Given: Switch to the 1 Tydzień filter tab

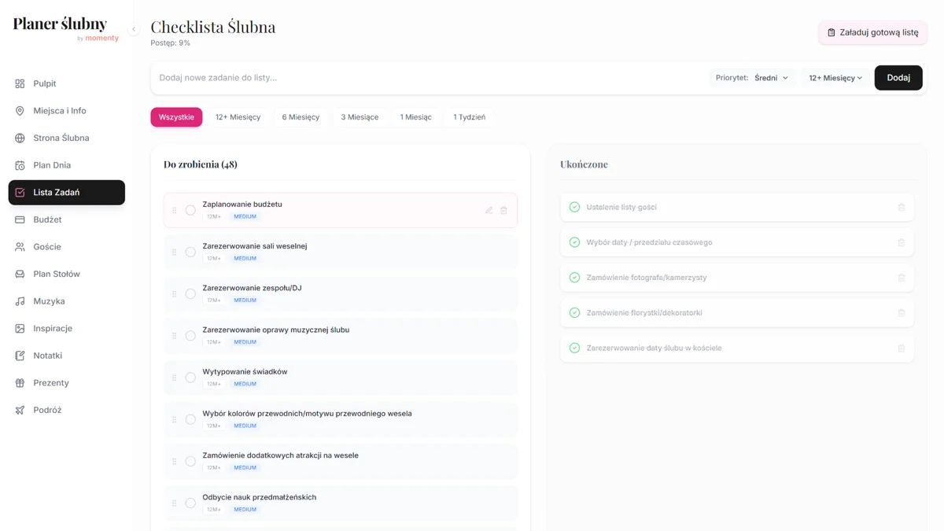Looking at the screenshot, I should click(468, 116).
